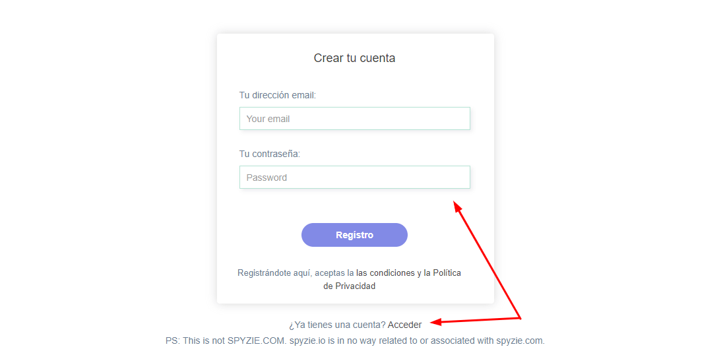Click the email address input field

[354, 119]
